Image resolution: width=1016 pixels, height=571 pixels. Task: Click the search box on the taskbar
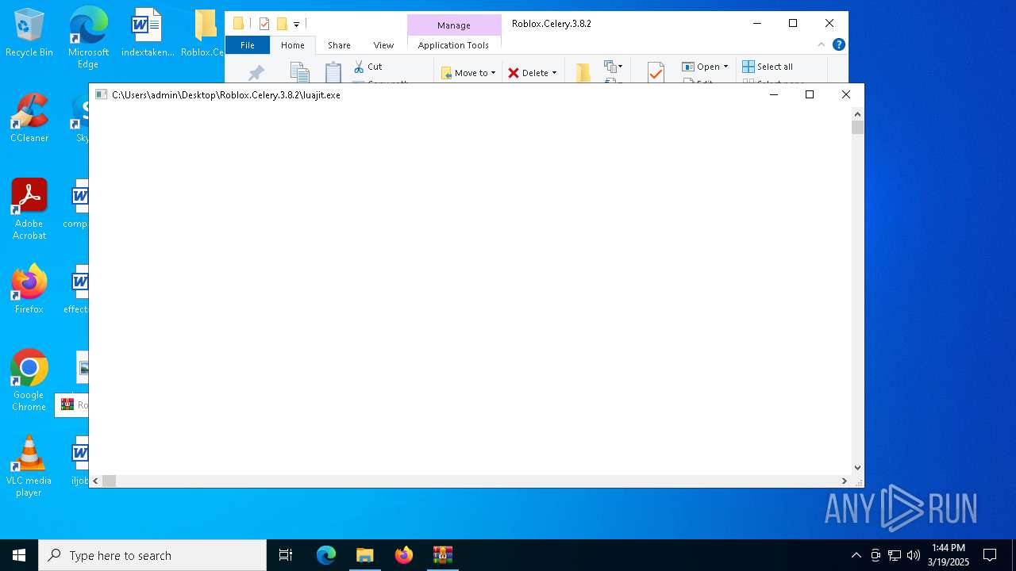[x=152, y=555]
